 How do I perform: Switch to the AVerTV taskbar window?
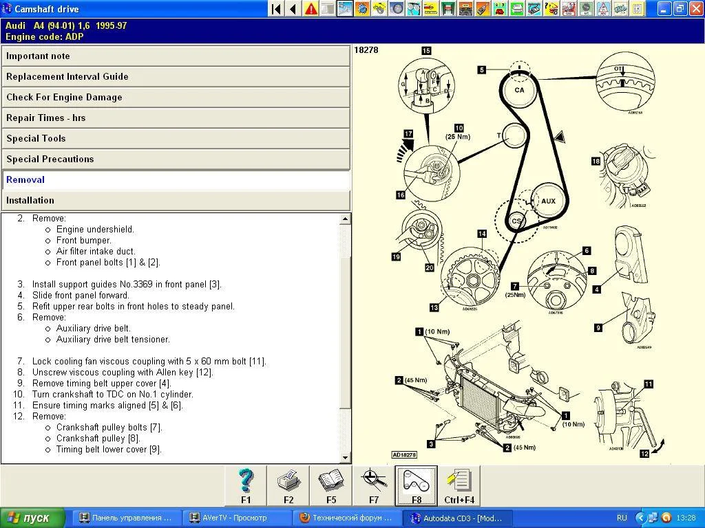[x=237, y=518]
